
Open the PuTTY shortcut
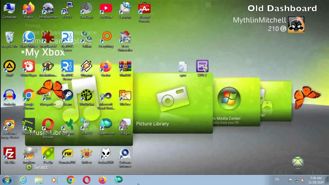pos(67,11)
